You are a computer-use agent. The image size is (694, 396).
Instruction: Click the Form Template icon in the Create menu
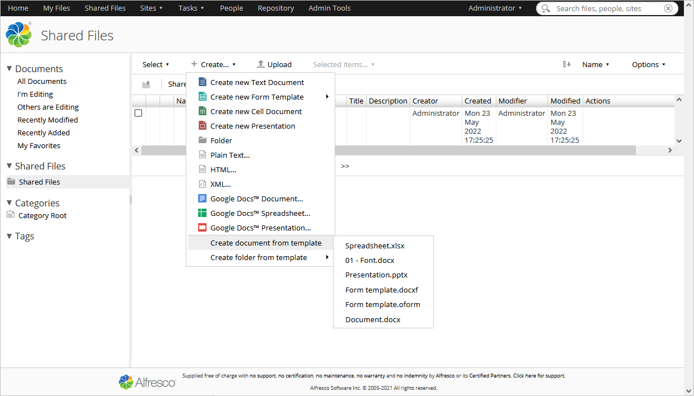(203, 97)
